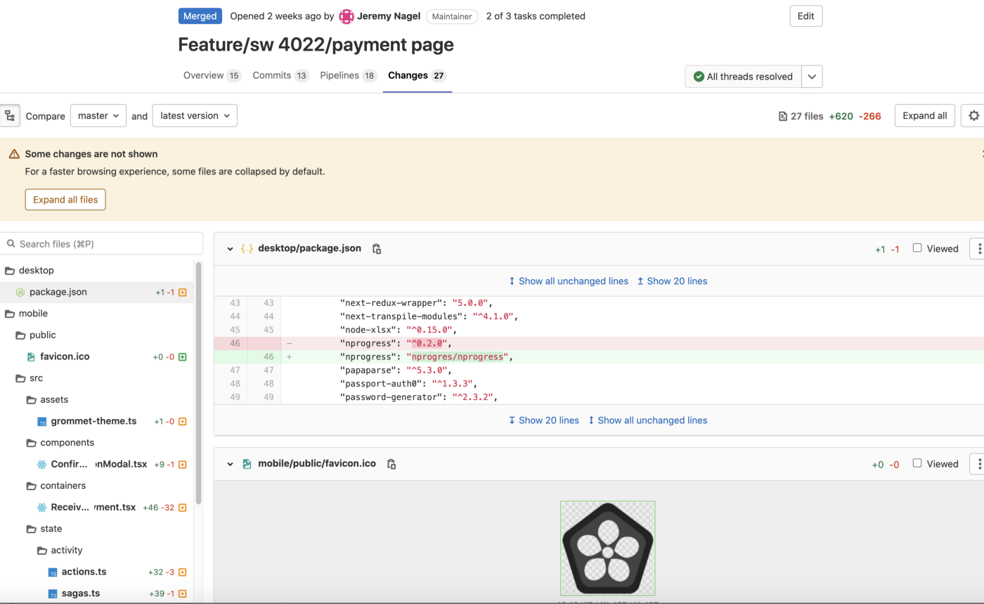The width and height of the screenshot is (984, 604).
Task: Open the latest version dropdown
Action: tap(195, 116)
